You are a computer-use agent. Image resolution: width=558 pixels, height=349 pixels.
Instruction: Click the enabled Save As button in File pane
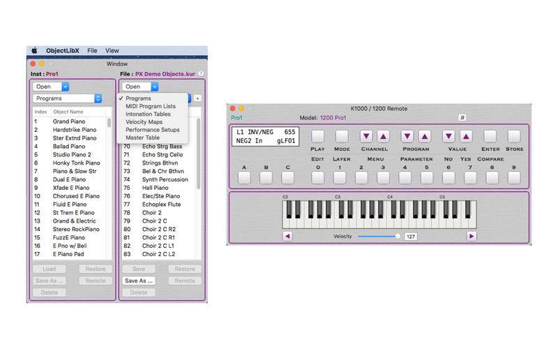[x=139, y=281]
